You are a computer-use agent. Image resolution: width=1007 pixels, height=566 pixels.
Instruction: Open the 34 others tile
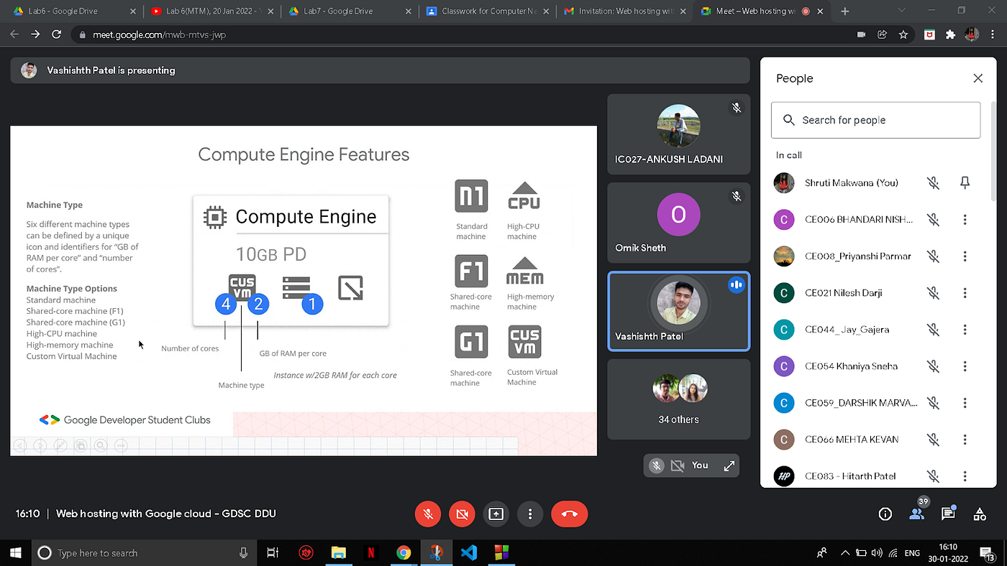pyautogui.click(x=678, y=399)
